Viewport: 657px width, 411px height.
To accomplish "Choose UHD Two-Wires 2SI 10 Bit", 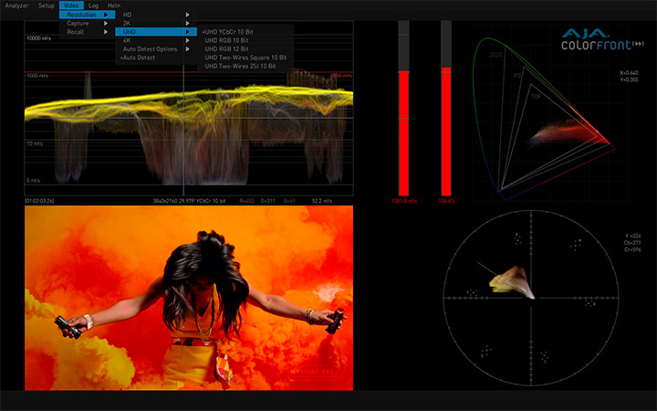I will 244,66.
